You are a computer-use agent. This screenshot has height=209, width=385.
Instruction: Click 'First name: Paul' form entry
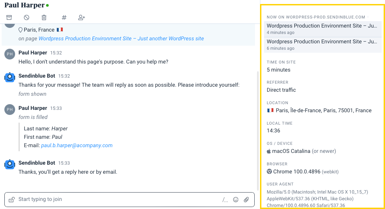[43, 137]
